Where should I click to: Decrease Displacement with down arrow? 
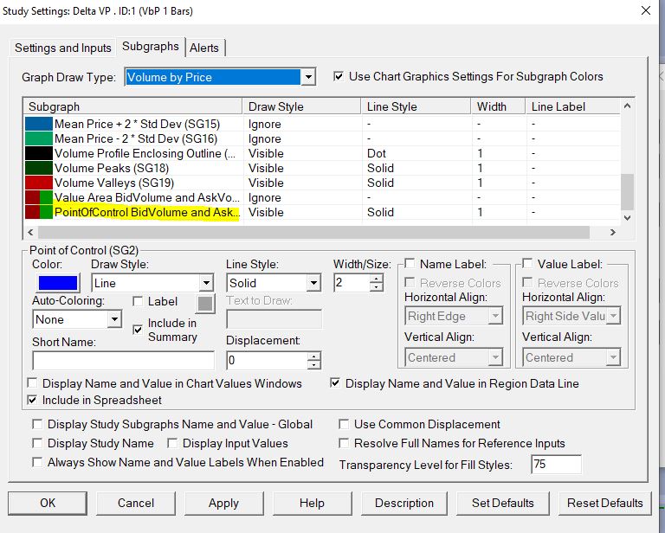313,365
